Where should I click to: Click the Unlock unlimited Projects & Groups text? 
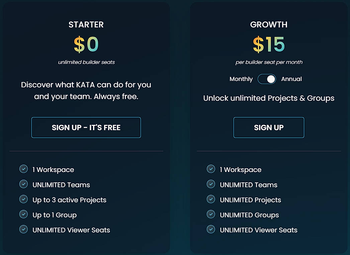(269, 98)
